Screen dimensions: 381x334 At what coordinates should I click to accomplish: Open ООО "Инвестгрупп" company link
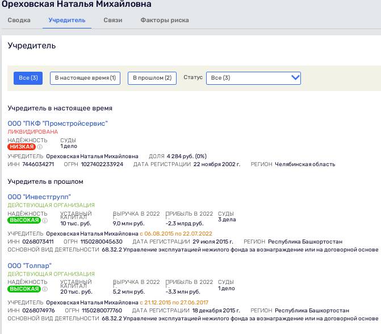39,197
